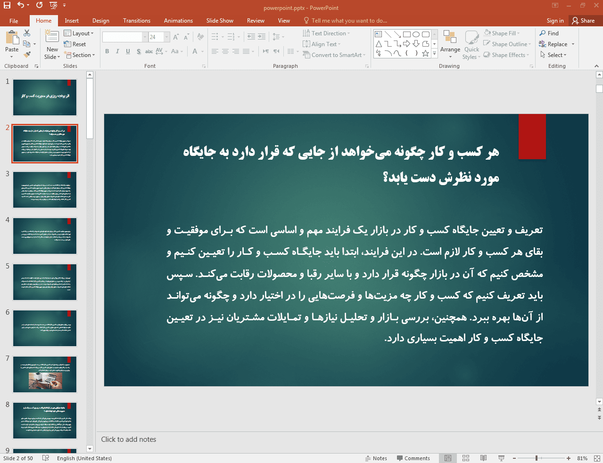
Task: Toggle the Notes pane in status bar
Action: (x=376, y=458)
